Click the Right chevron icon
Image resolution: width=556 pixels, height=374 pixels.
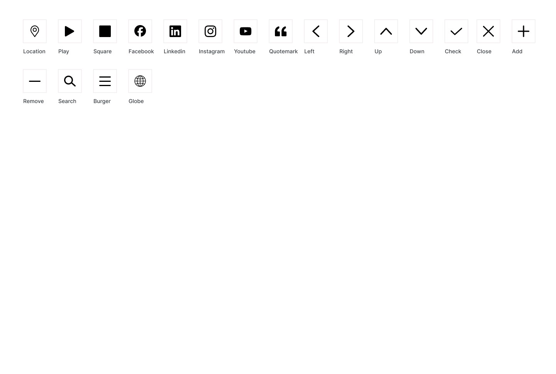pos(351,31)
